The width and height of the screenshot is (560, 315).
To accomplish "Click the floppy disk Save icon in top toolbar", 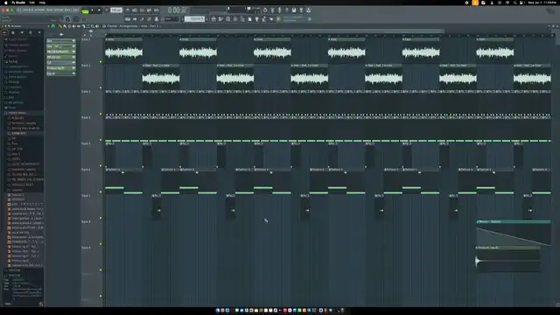I will tap(294, 10).
